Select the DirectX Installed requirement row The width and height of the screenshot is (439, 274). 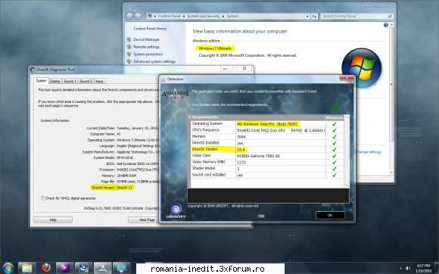(x=267, y=143)
